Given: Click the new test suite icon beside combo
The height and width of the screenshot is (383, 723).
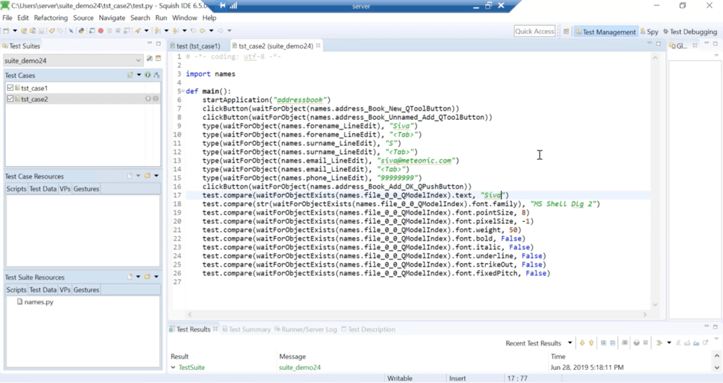Looking at the screenshot, I should (158, 59).
